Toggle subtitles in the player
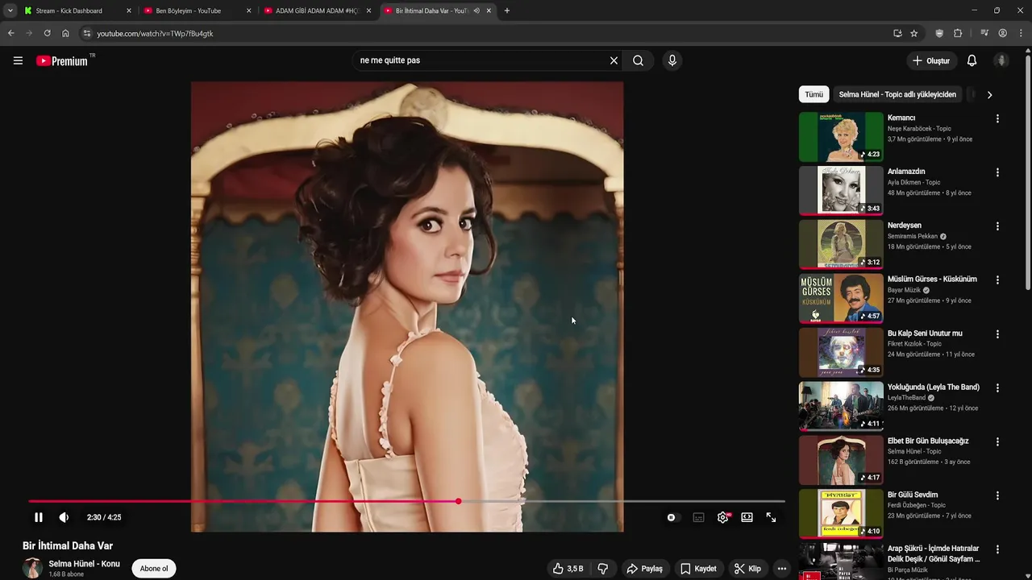1032x580 pixels. (698, 517)
